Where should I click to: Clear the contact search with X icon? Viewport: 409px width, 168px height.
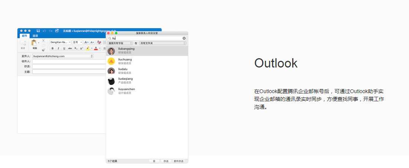(184, 38)
